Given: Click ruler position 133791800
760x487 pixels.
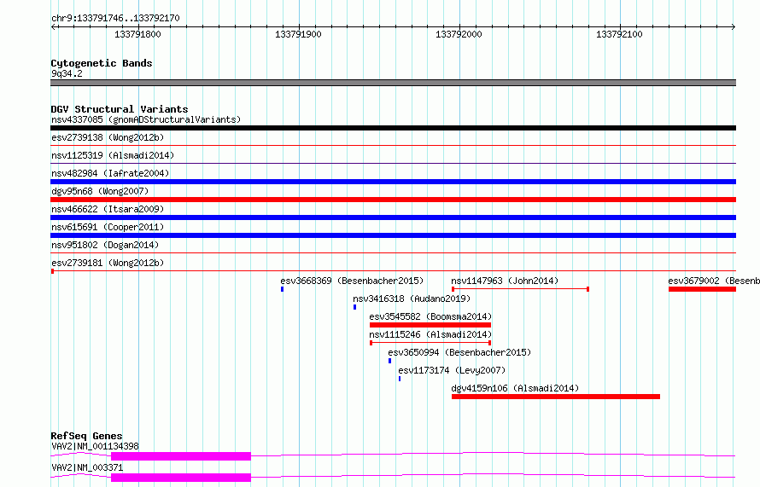Looking at the screenshot, I should [137, 34].
